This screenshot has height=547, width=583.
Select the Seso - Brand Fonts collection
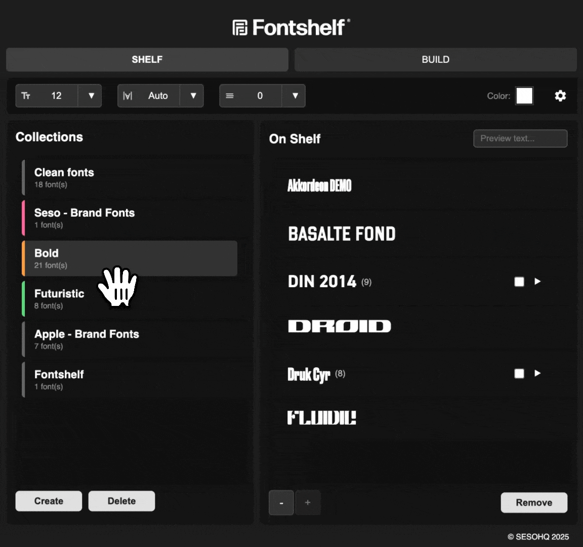130,218
